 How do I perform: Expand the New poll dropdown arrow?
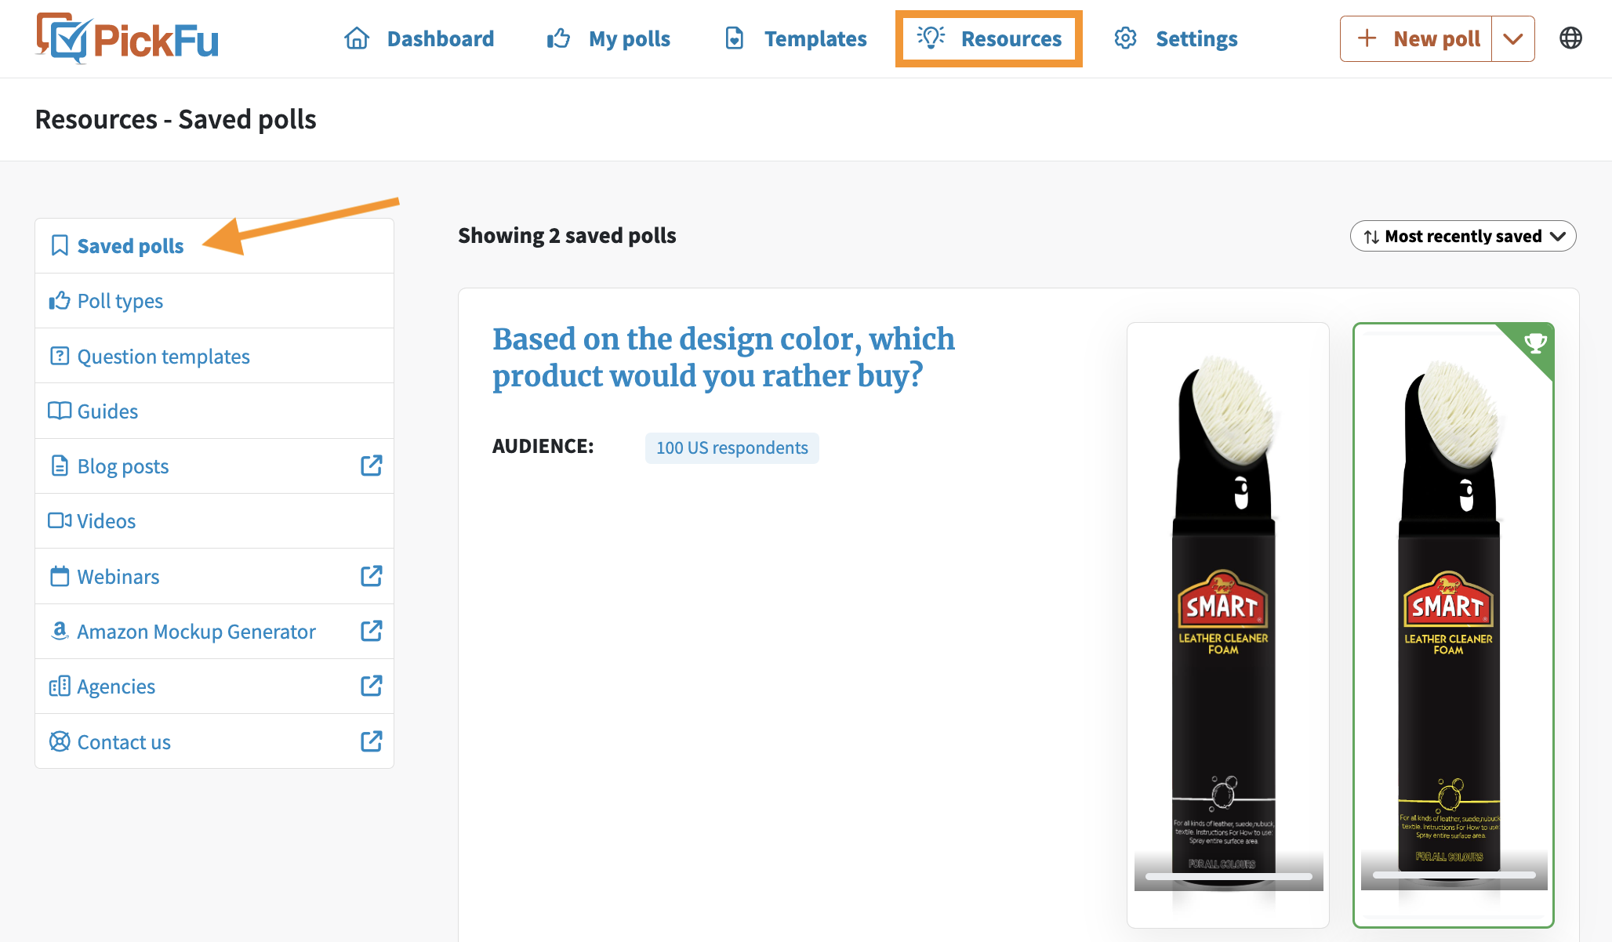click(x=1513, y=38)
